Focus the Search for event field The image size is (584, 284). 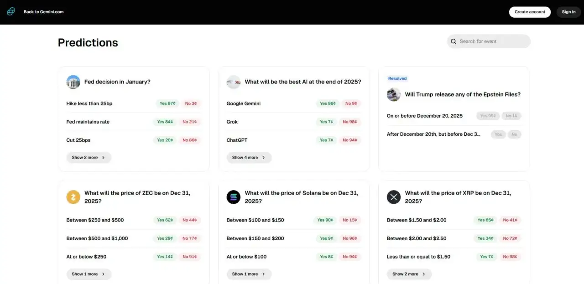point(493,41)
